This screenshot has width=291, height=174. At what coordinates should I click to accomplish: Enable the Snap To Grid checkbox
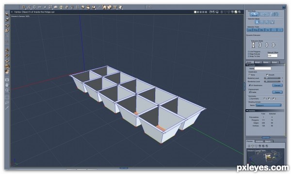(x=248, y=56)
